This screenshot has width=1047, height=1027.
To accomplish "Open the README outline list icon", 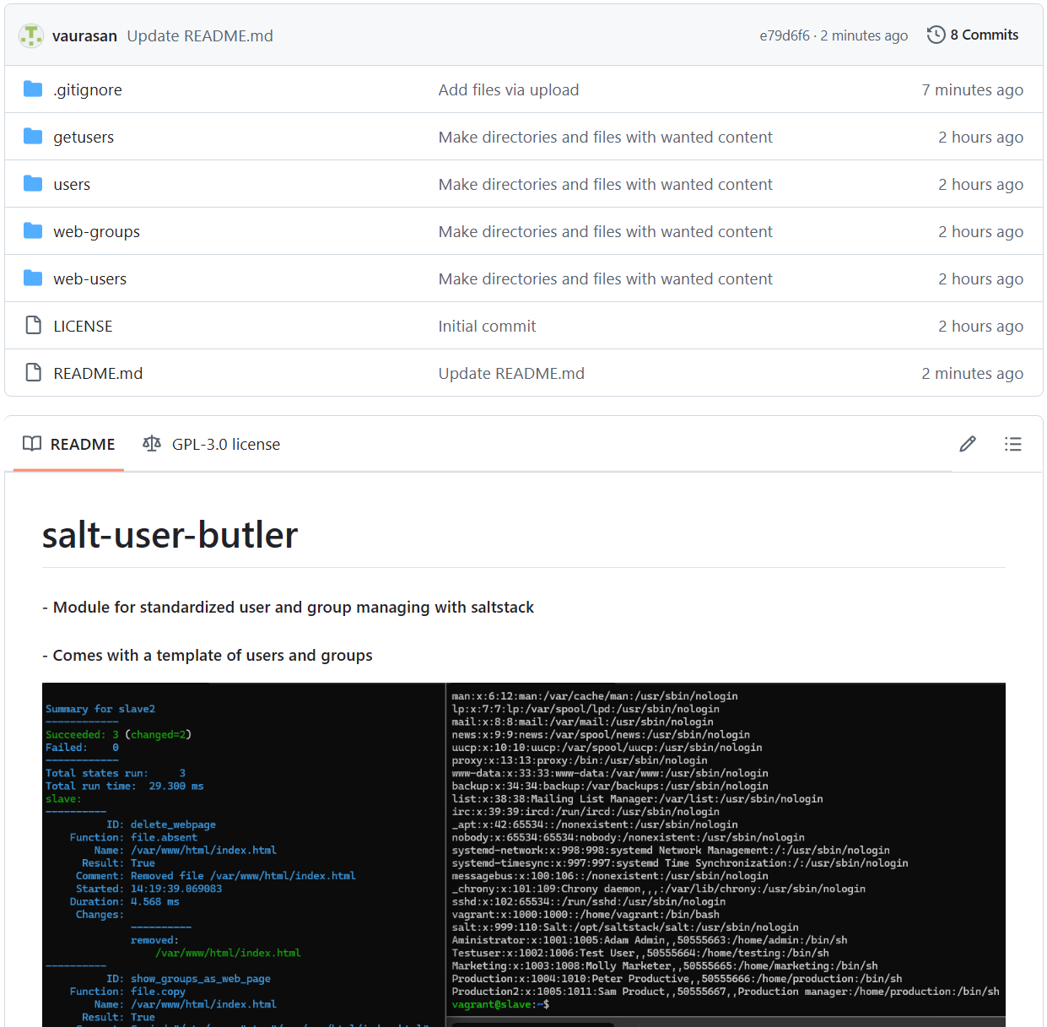I will point(1013,444).
